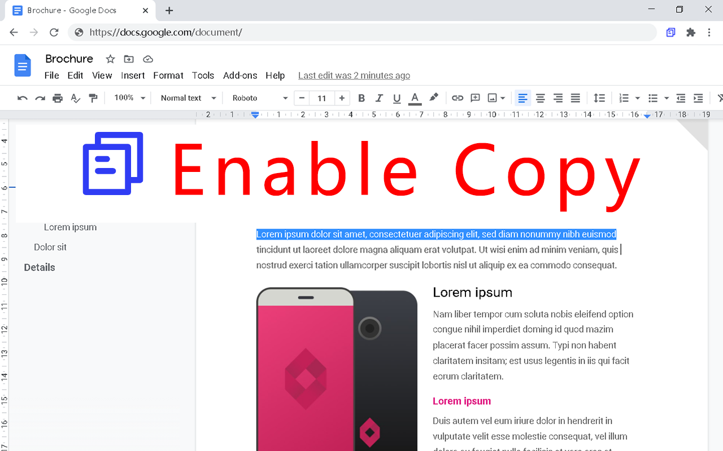Open the highlight color marker tool
Viewport: 723px width, 451px height.
[433, 98]
